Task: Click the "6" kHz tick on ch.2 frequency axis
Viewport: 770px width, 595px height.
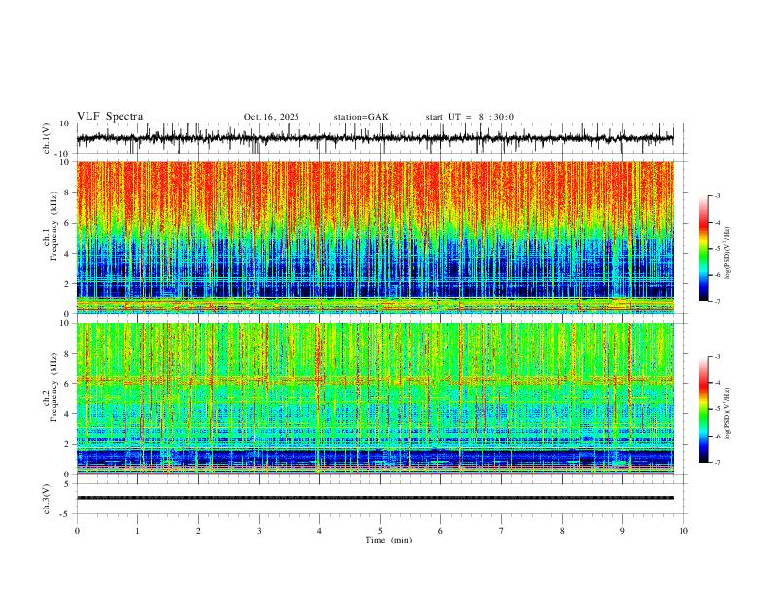Action: pyautogui.click(x=67, y=383)
